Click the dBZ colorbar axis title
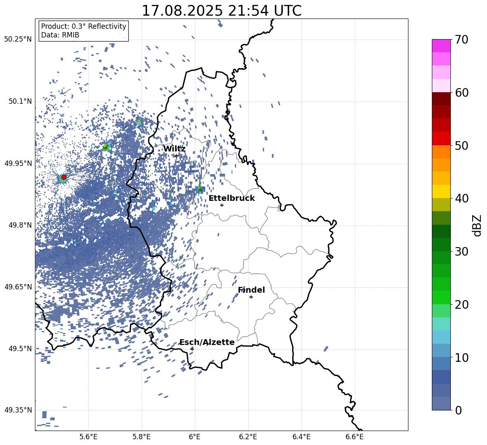The image size is (487, 445). pyautogui.click(x=477, y=225)
